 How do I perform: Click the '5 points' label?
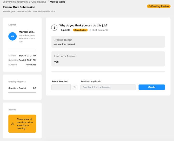point(65,30)
